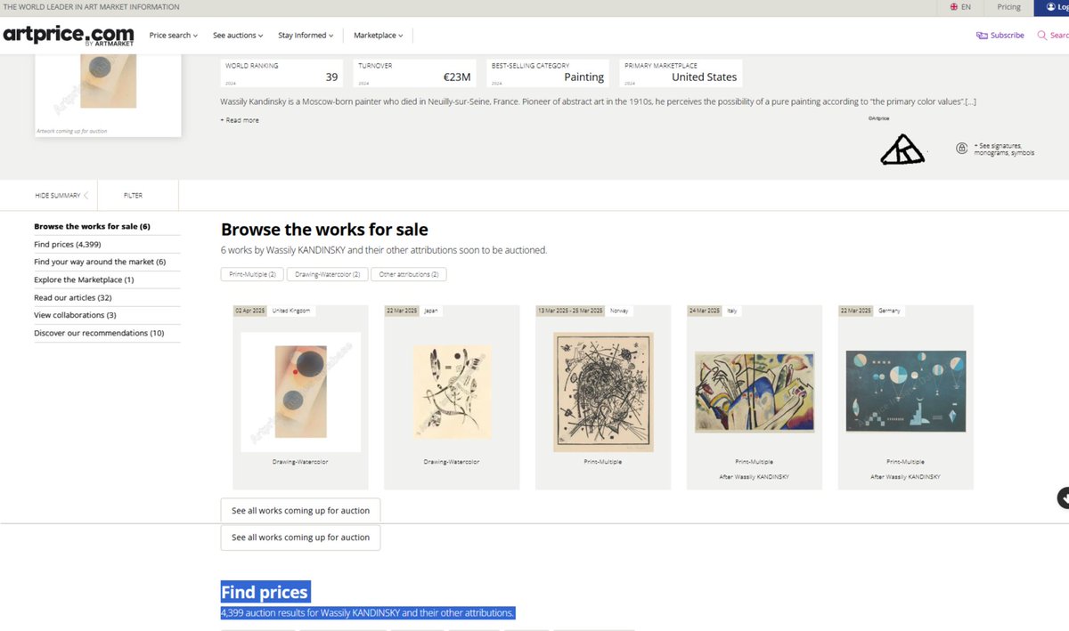Click lower See all works coming up for auction
The width and height of the screenshot is (1069, 631).
[300, 538]
